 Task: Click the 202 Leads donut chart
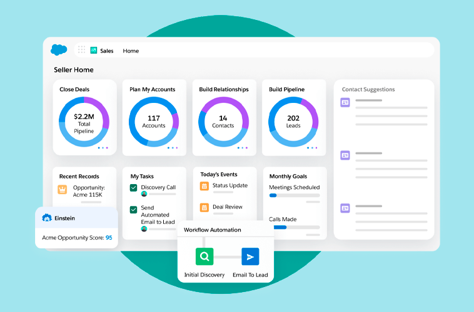pos(293,122)
